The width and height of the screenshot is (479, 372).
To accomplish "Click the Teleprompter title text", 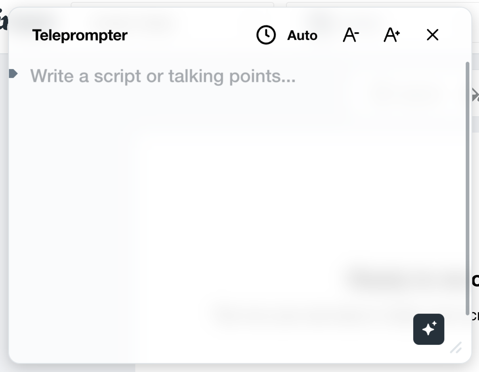I will click(x=80, y=35).
